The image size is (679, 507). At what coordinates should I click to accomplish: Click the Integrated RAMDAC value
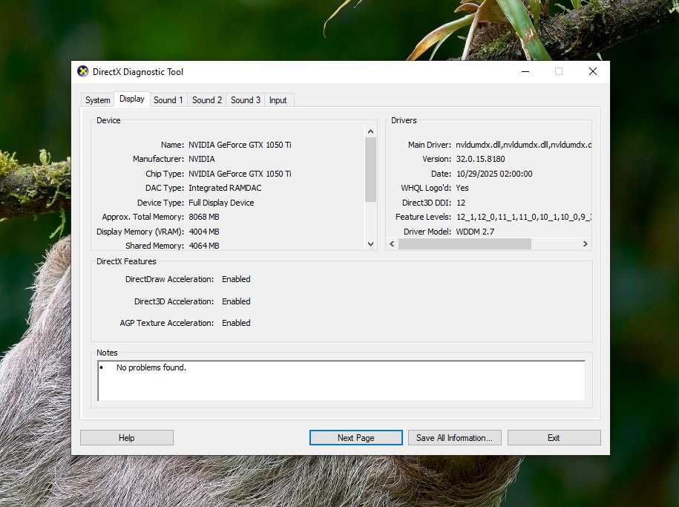(225, 188)
